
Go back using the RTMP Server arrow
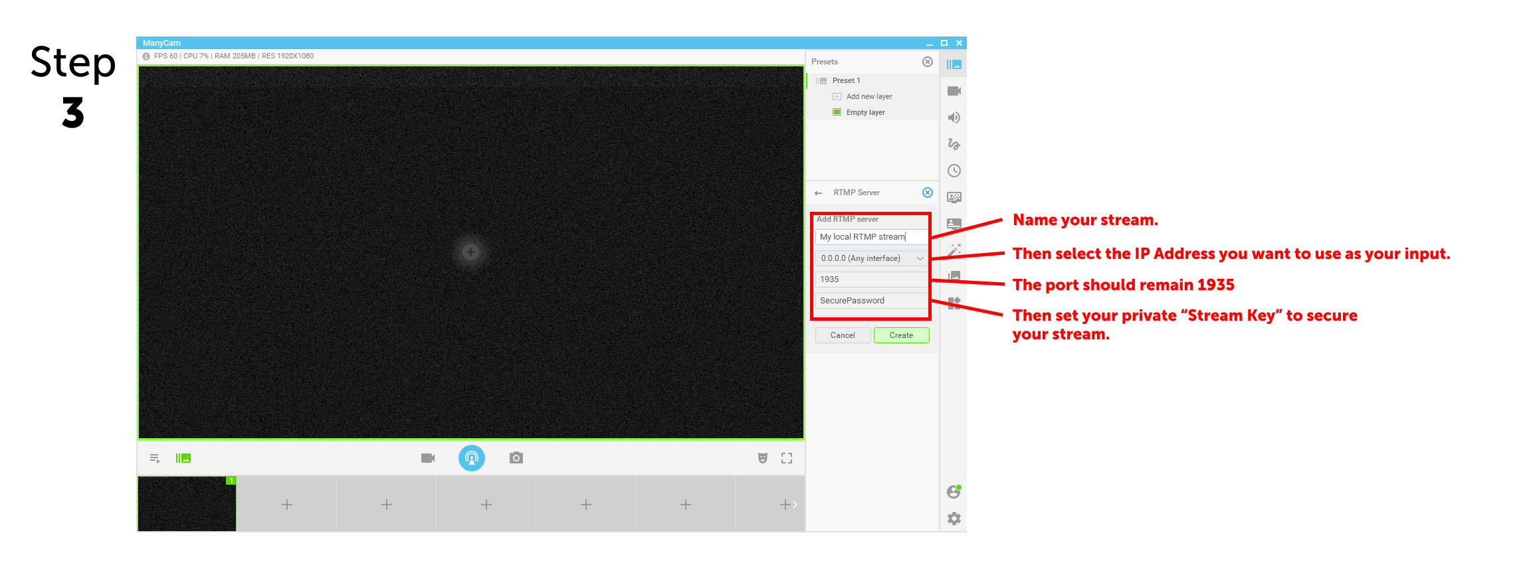click(818, 193)
